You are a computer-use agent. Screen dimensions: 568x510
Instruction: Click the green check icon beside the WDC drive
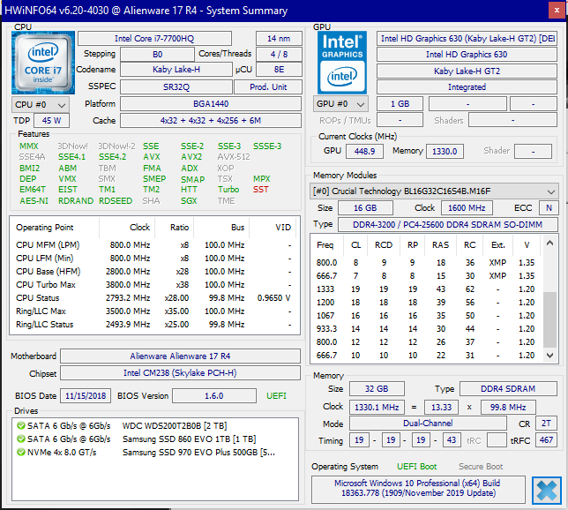point(21,425)
